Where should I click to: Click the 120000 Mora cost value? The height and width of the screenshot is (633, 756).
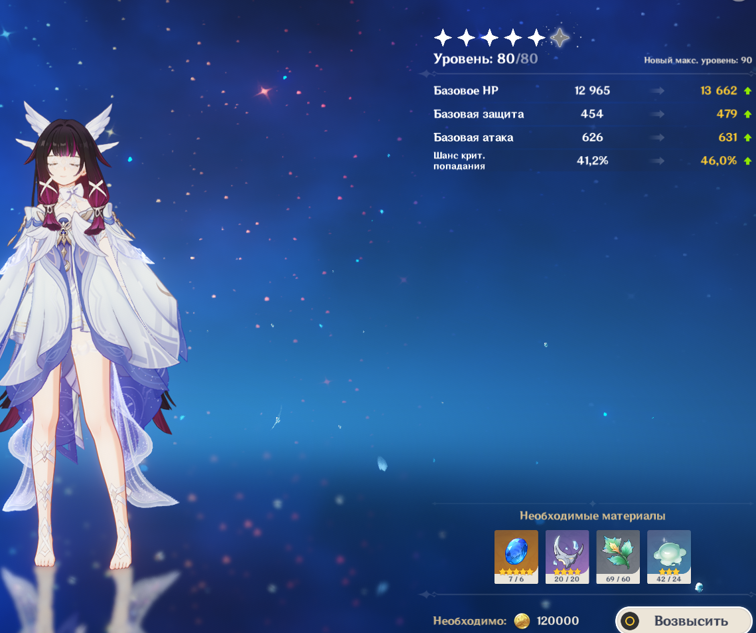pos(558,621)
